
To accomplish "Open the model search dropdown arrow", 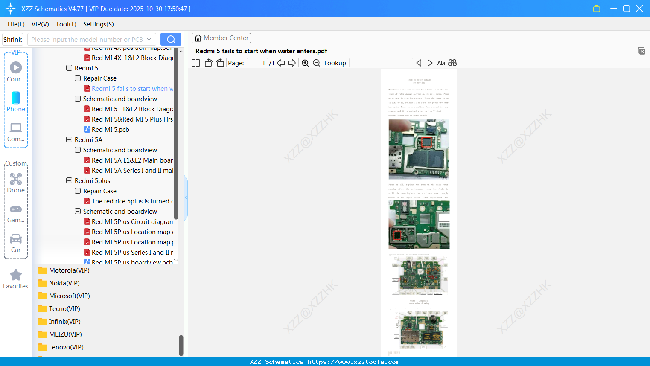I will point(149,39).
